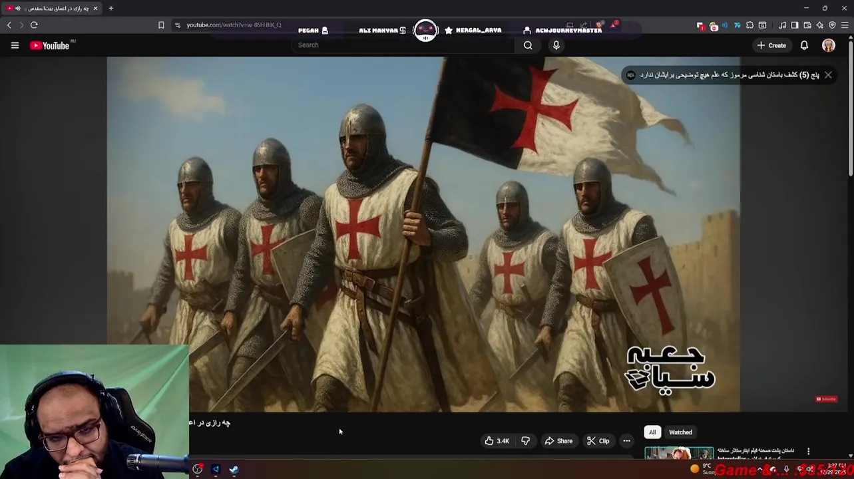Open the AI sparkle assistant icon
Image resolution: width=854 pixels, height=479 pixels.
tap(819, 25)
